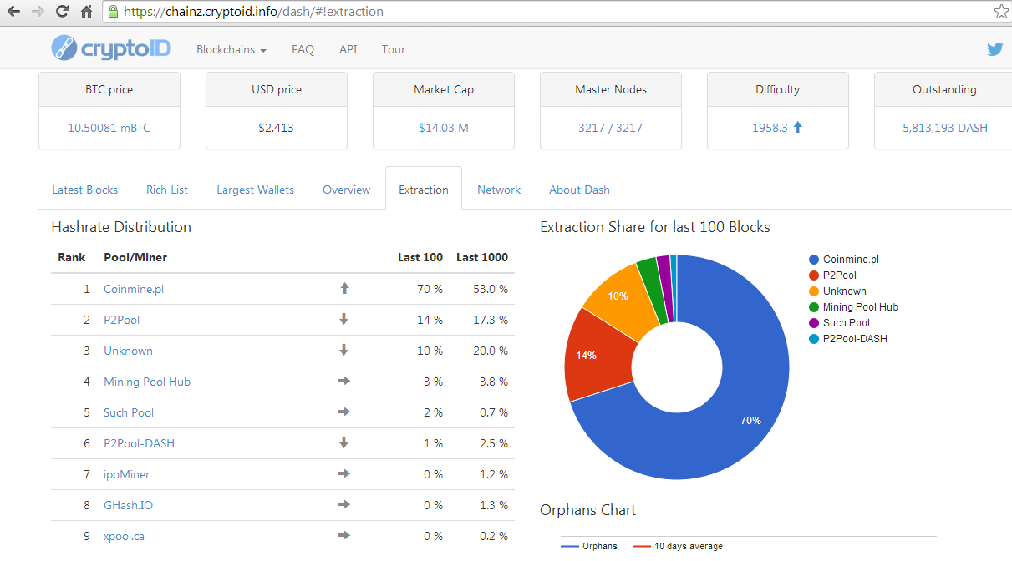This screenshot has width=1012, height=561.
Task: Click the 10 days average legend entry
Action: click(x=677, y=546)
